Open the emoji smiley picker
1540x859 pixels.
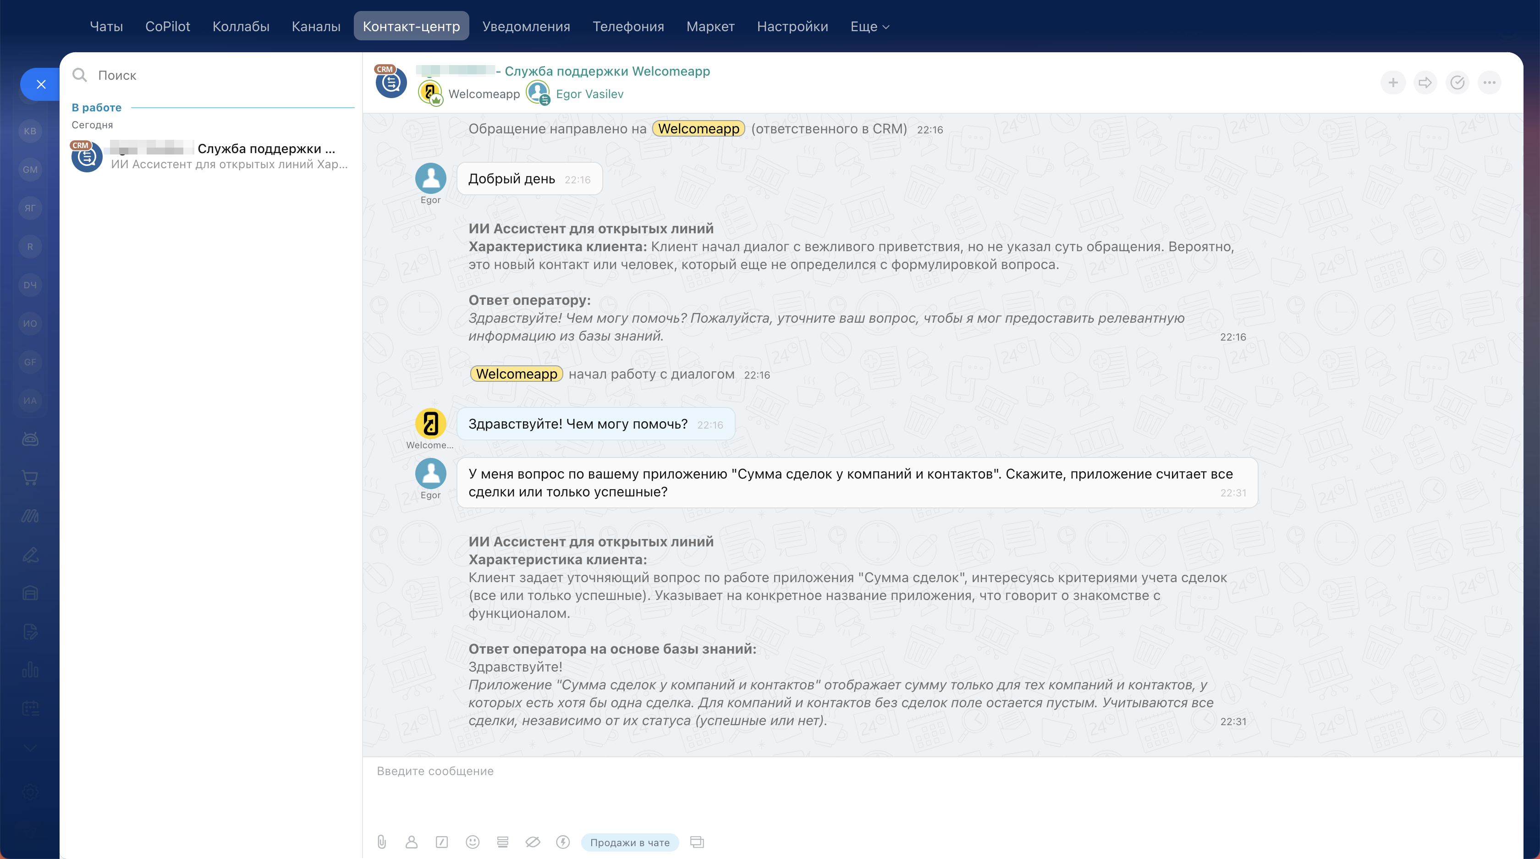tap(472, 842)
